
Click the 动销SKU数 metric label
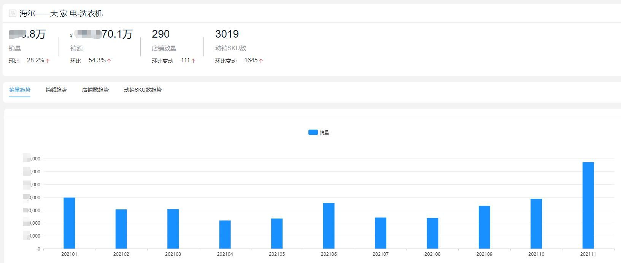pos(231,48)
